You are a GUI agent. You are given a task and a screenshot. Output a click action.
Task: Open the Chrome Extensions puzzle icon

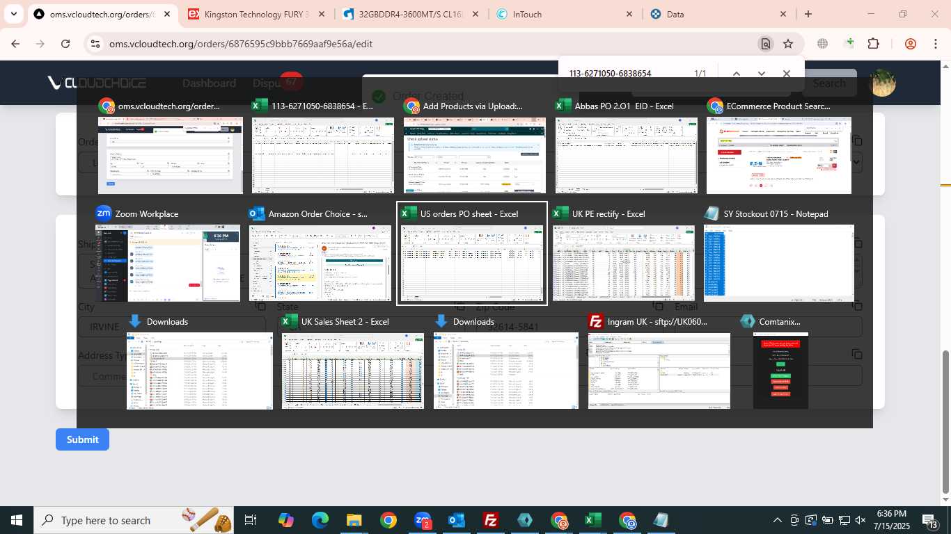coord(873,44)
